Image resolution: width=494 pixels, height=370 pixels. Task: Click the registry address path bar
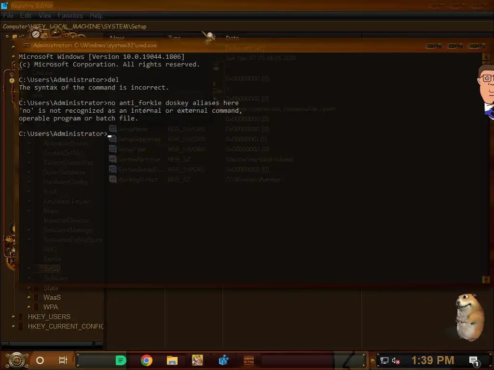pyautogui.click(x=247, y=26)
